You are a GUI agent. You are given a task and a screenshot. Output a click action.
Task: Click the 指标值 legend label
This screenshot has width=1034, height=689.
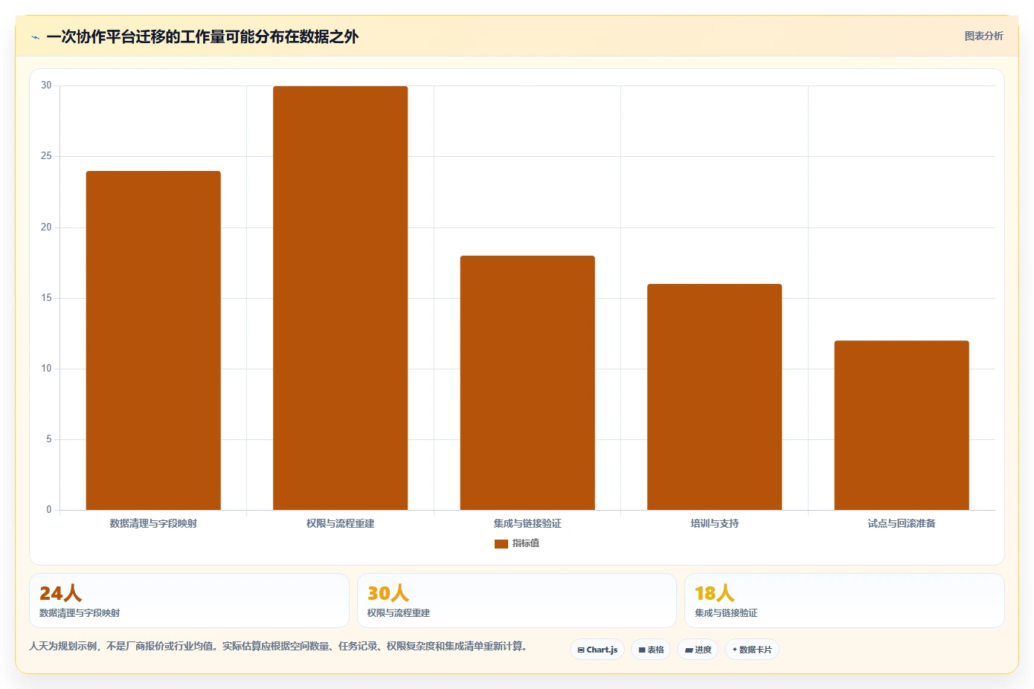pyautogui.click(x=525, y=543)
